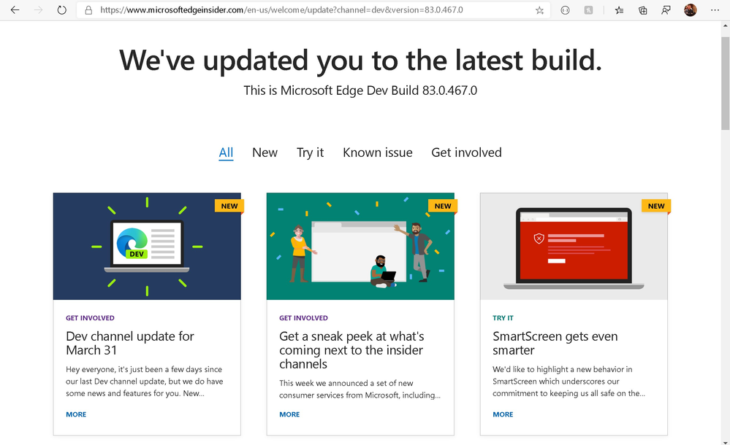Click 'This week we announced' description

(360, 390)
